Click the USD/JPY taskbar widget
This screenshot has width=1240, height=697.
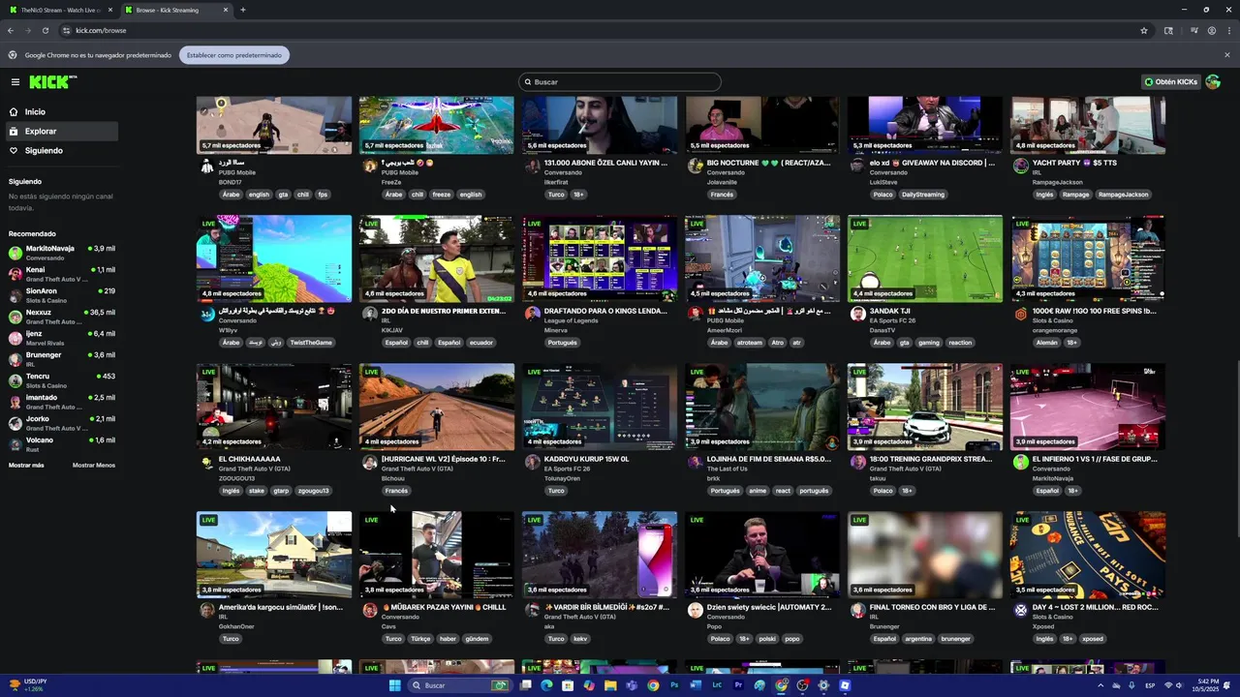[27, 685]
